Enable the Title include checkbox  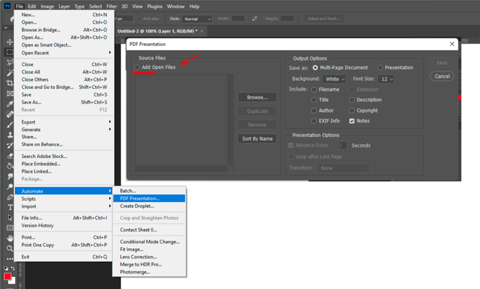pyautogui.click(x=314, y=100)
